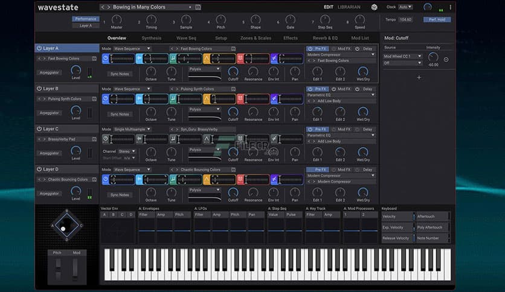This screenshot has width=505, height=292.
Task: Select the Performance mod knob scope button
Action: click(x=86, y=19)
